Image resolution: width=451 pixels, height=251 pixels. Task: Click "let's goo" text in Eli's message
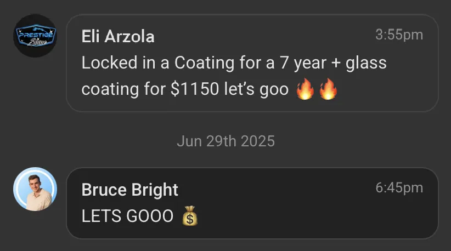coord(256,89)
